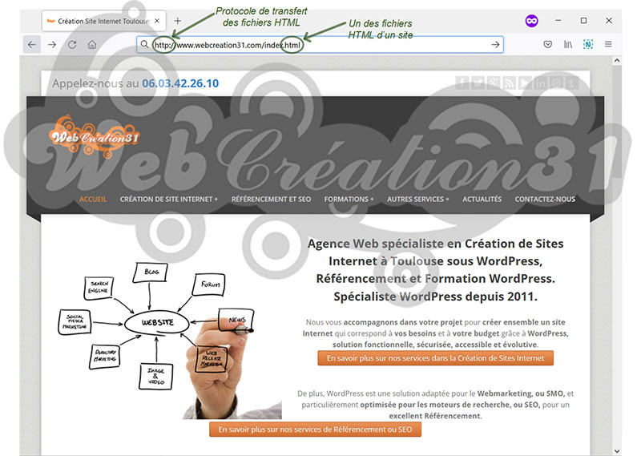Click the scrollbar up arrow

click(x=616, y=61)
